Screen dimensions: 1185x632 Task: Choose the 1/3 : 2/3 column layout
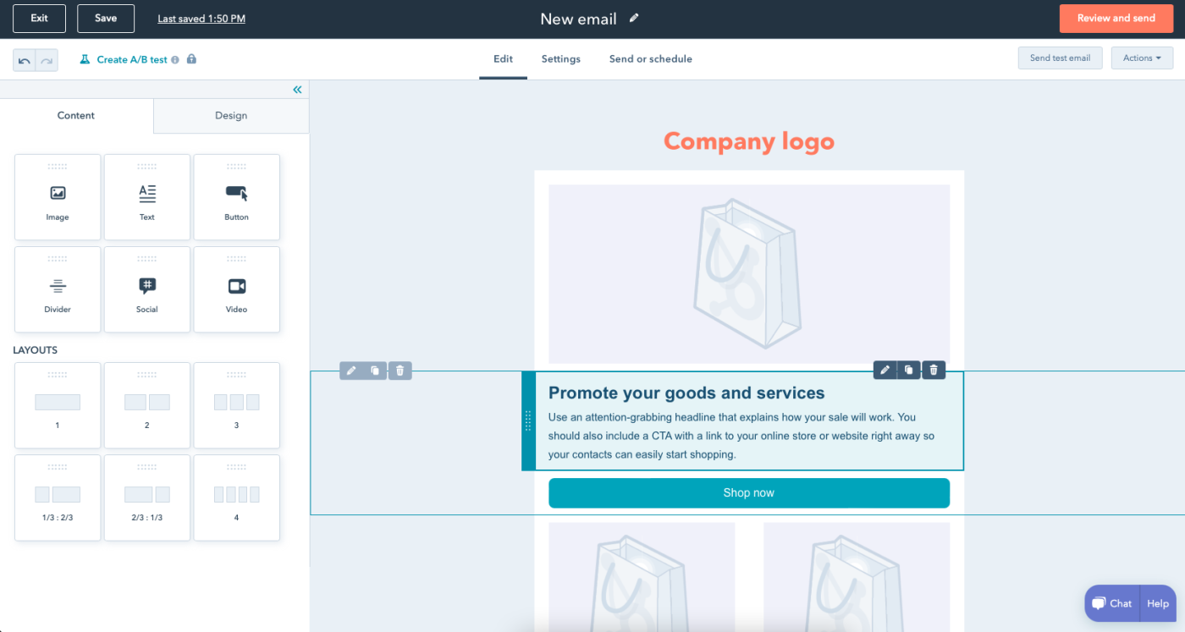click(x=58, y=497)
